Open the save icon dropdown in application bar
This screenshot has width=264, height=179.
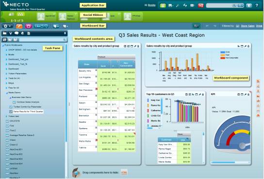click(171, 5)
